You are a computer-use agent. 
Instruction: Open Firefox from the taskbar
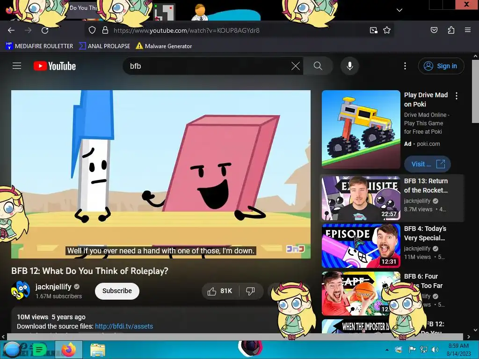pos(69,350)
